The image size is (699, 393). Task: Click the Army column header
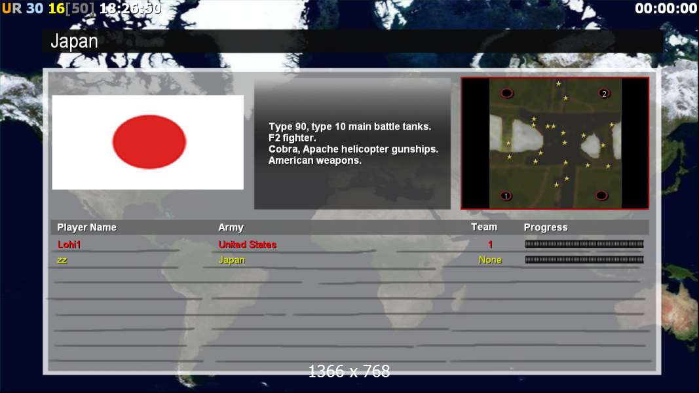pyautogui.click(x=231, y=227)
